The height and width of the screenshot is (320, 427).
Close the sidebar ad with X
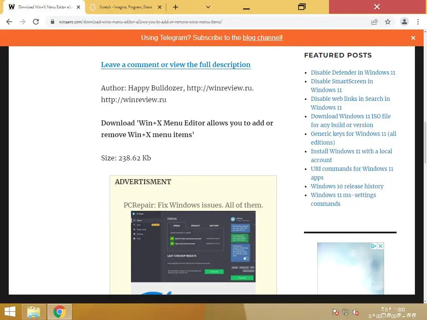click(x=380, y=246)
